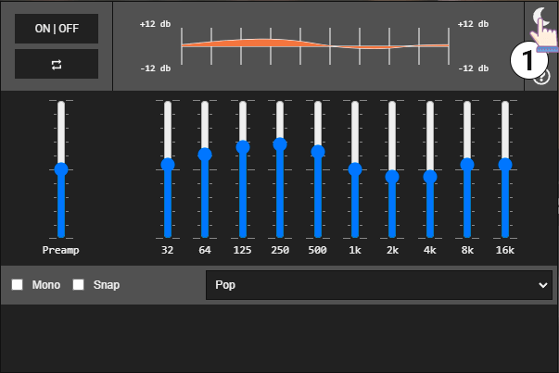The width and height of the screenshot is (559, 373).
Task: Click the 32 Hz band slider handle
Action: click(168, 165)
